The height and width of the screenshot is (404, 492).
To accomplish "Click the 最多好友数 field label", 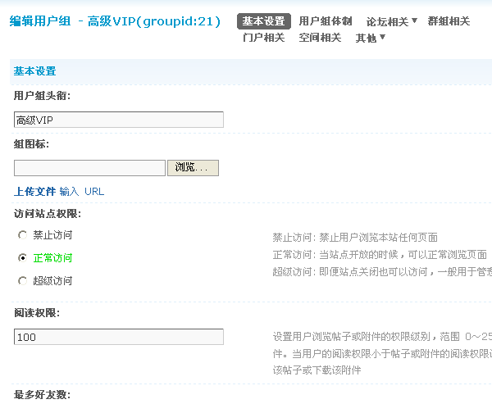I will [42, 395].
